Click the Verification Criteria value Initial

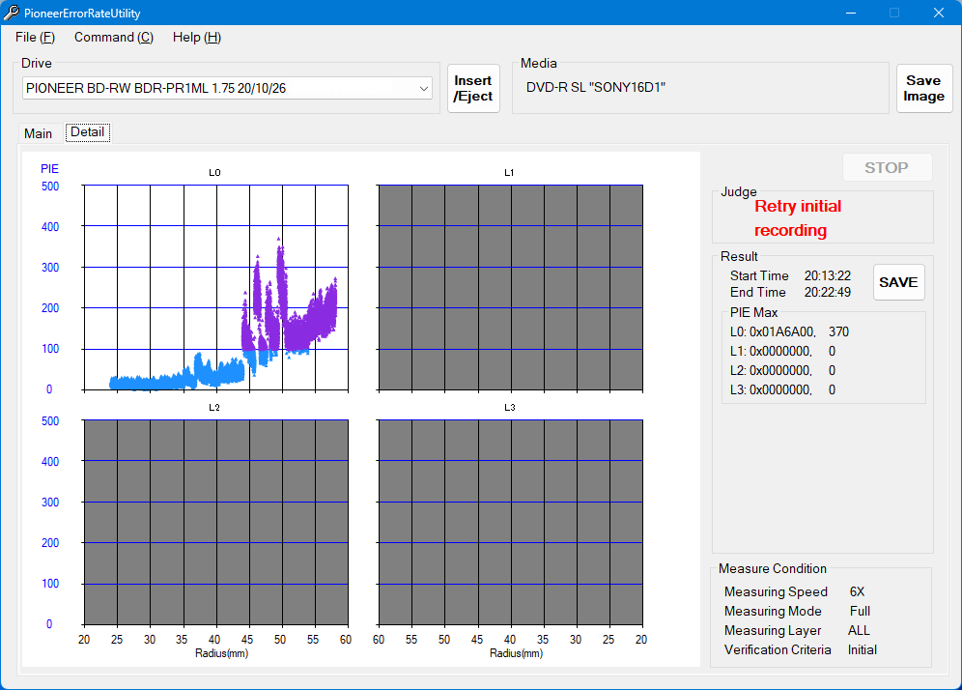coord(862,649)
